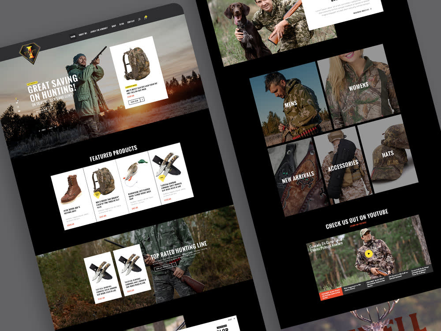Go to previous hero slide via Prev
This screenshot has height=331, width=441.
click(x=42, y=130)
